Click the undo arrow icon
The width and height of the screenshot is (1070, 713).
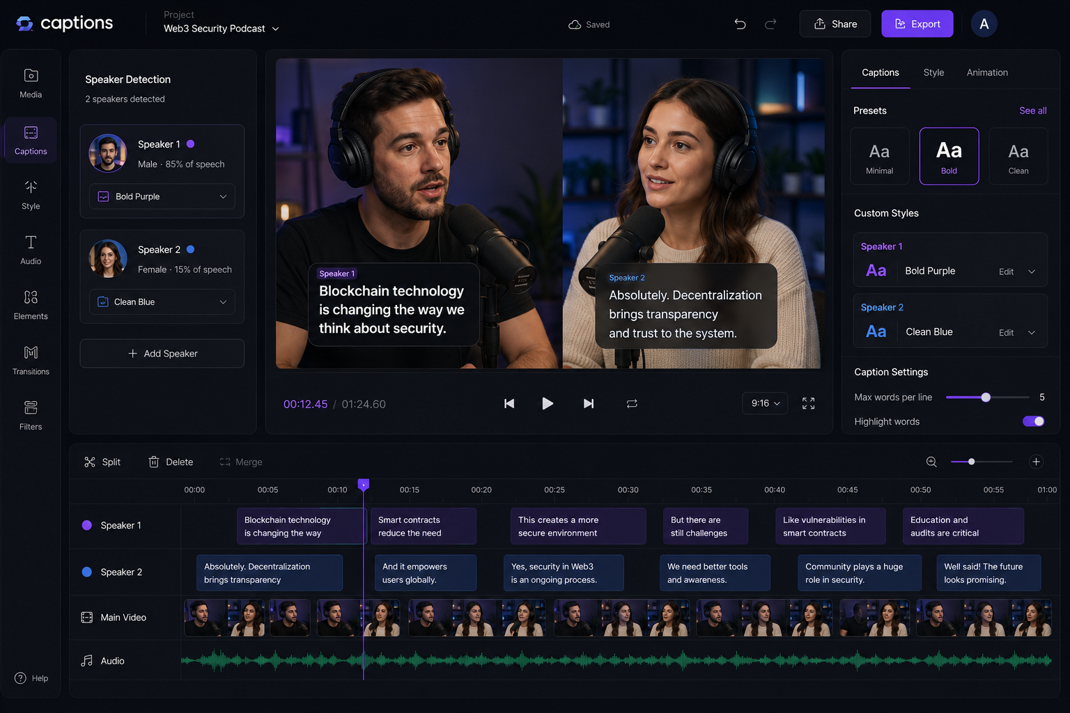(740, 24)
